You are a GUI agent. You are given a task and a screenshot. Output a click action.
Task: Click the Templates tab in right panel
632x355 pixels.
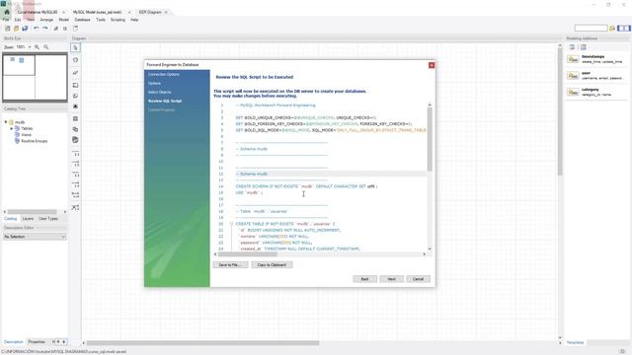[x=575, y=342]
